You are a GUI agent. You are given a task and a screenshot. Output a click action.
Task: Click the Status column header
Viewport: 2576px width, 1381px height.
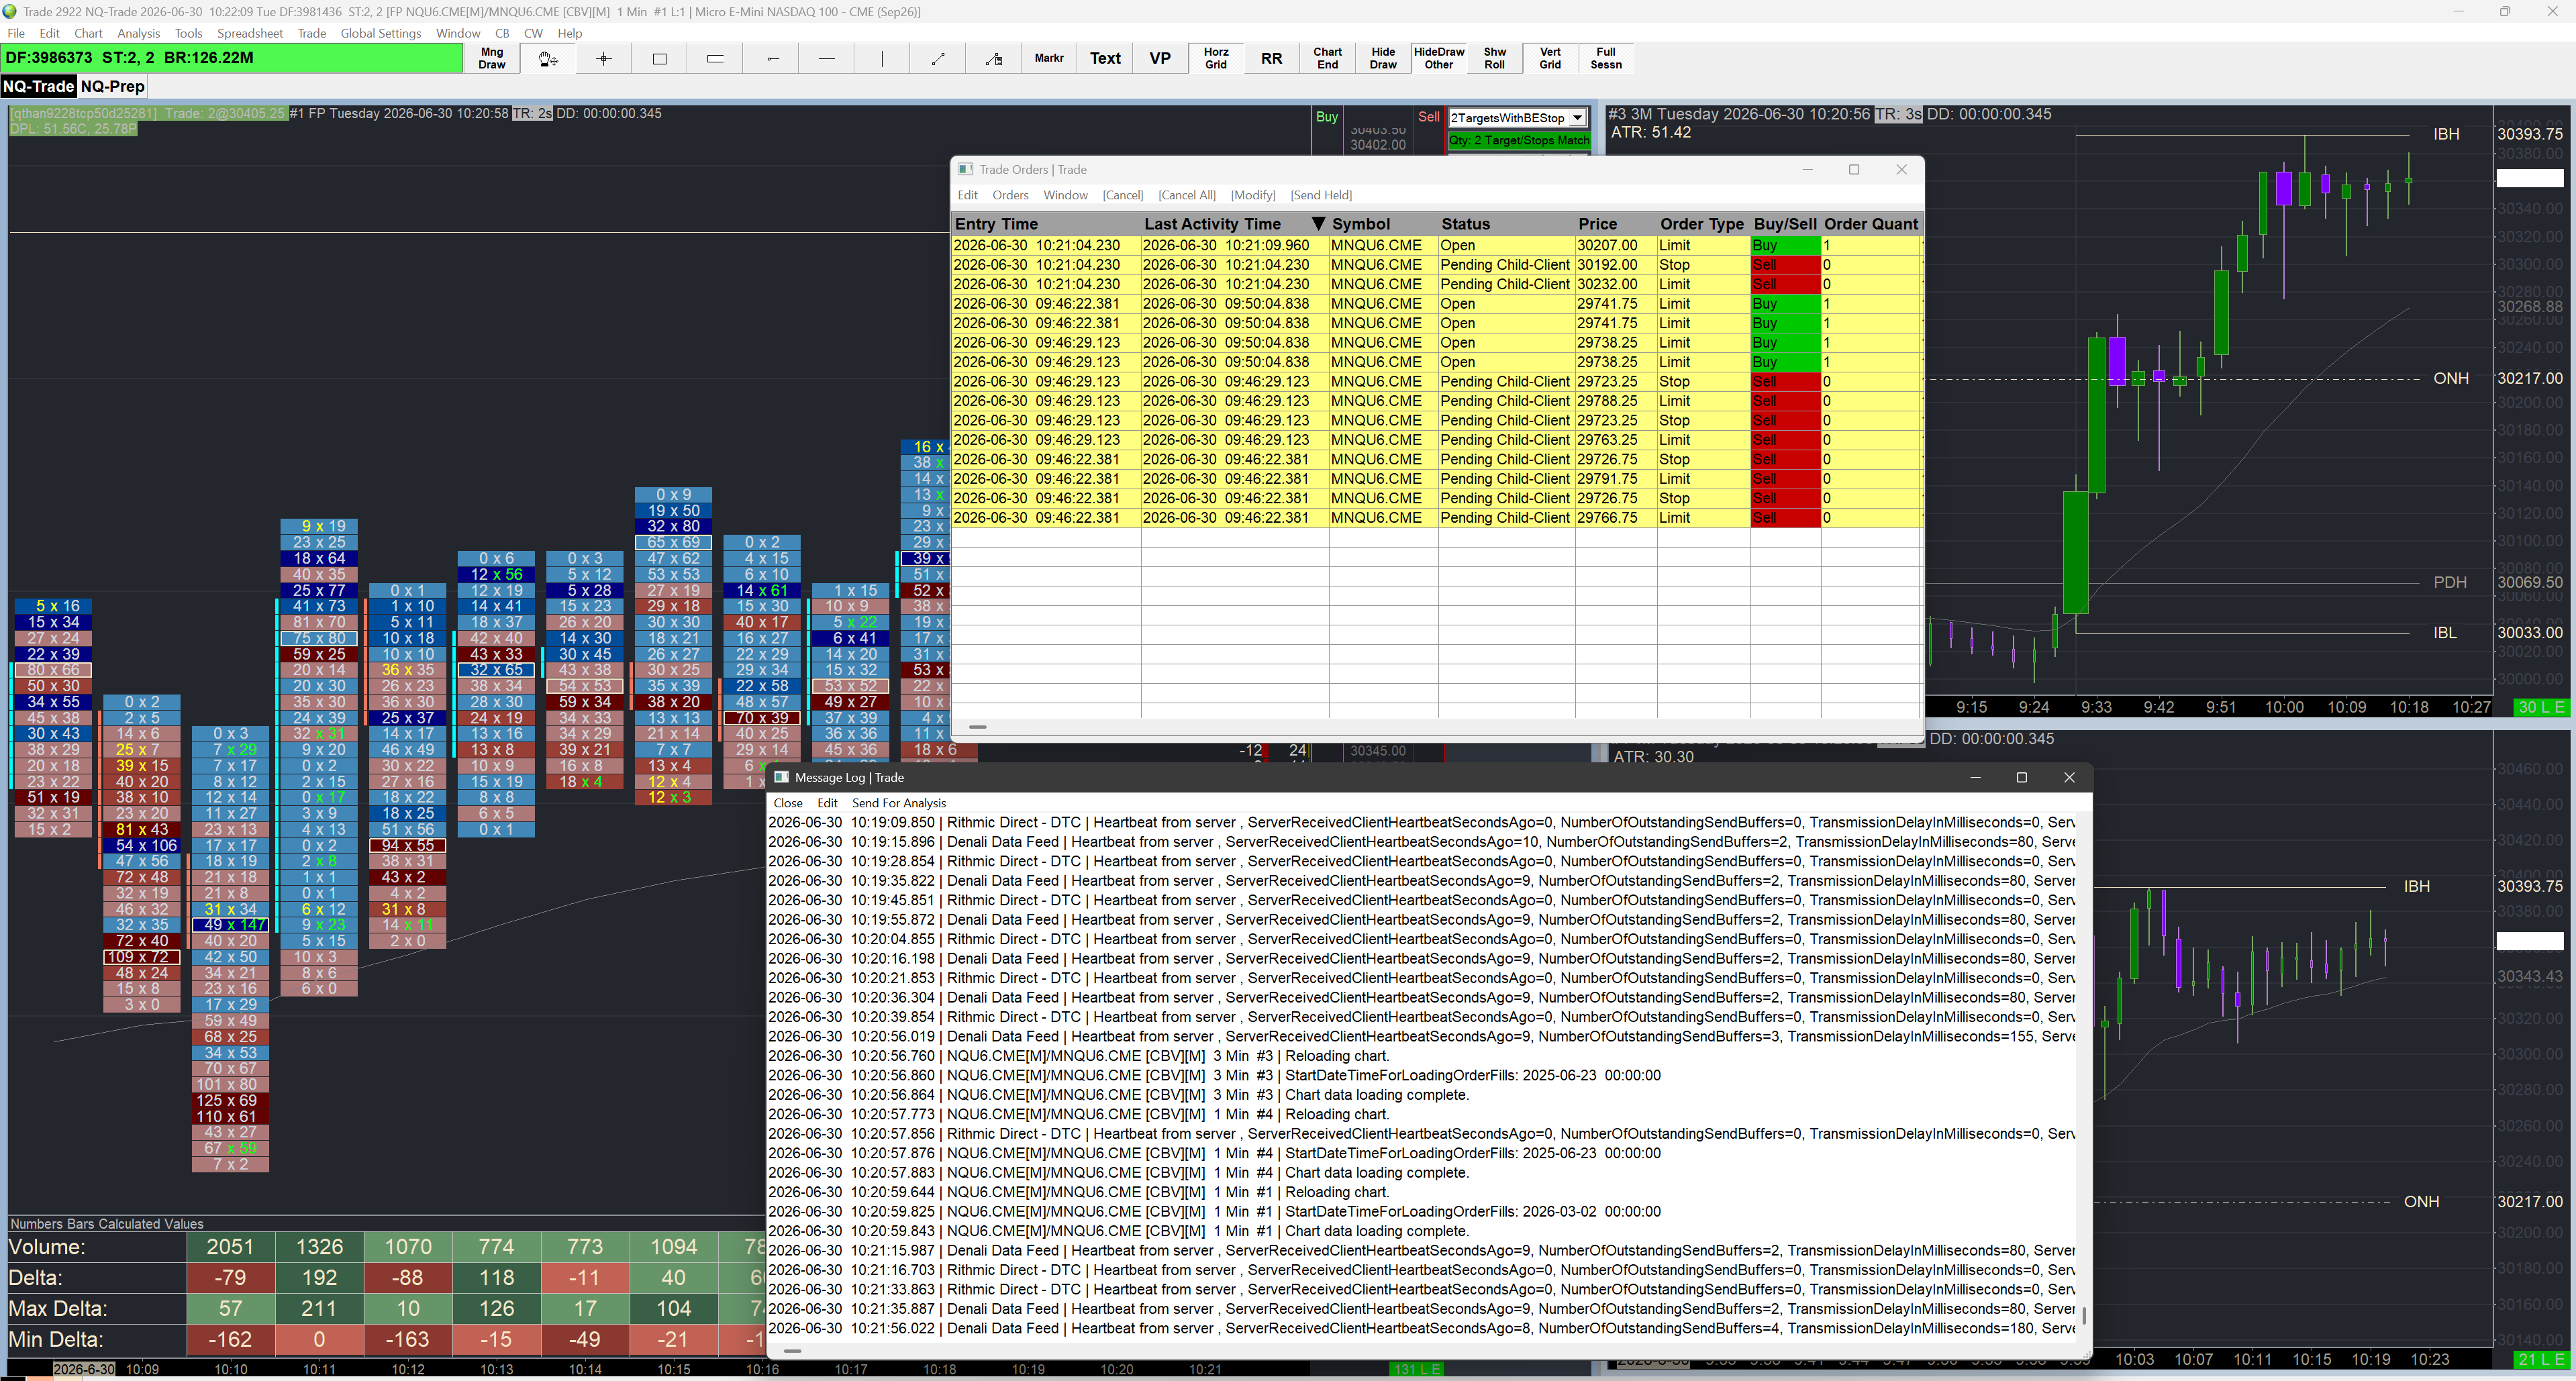(x=1506, y=224)
